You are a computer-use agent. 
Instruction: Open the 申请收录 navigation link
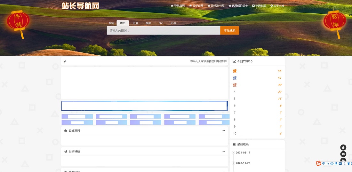(259, 6)
